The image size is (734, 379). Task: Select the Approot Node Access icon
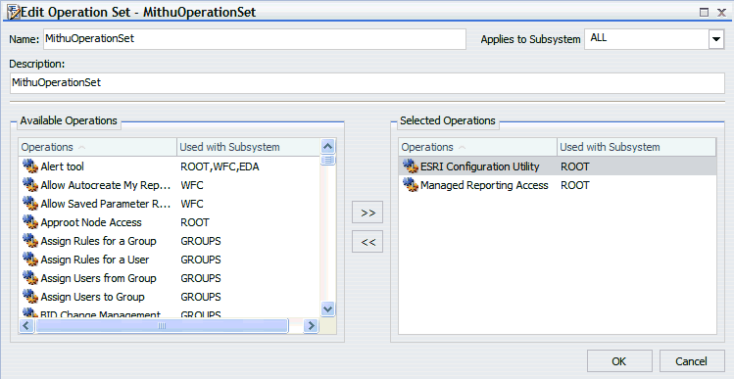pyautogui.click(x=30, y=222)
